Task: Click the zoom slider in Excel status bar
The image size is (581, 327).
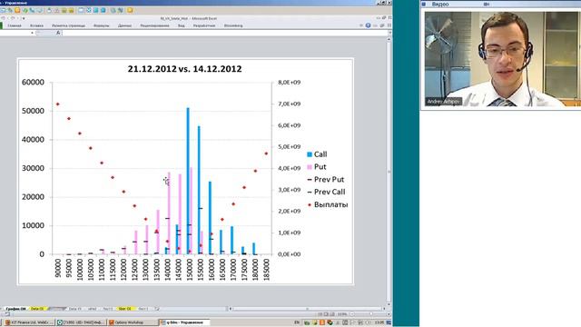Action: click(x=370, y=314)
